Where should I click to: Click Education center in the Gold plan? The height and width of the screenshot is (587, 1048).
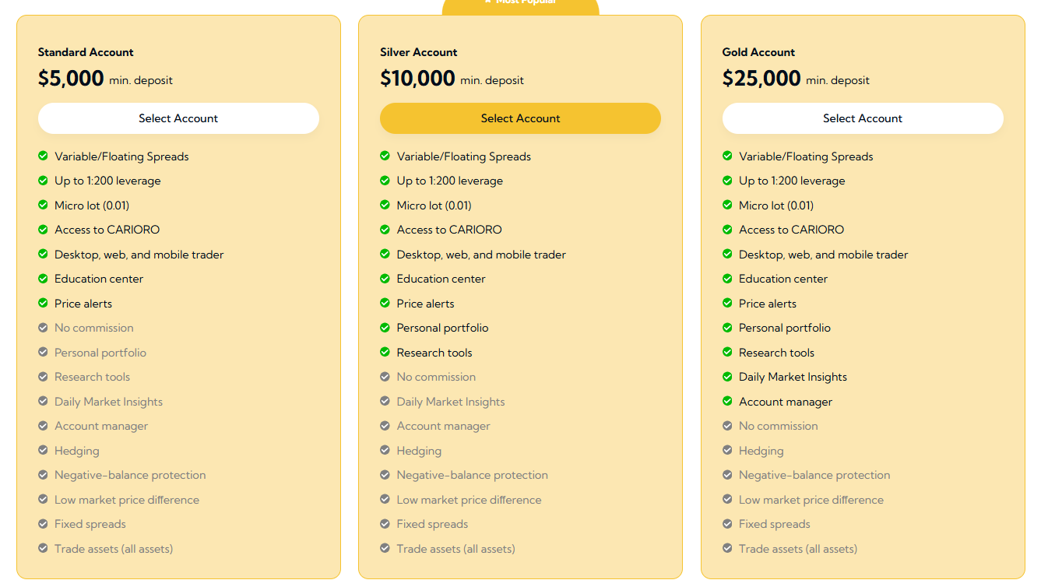point(783,279)
